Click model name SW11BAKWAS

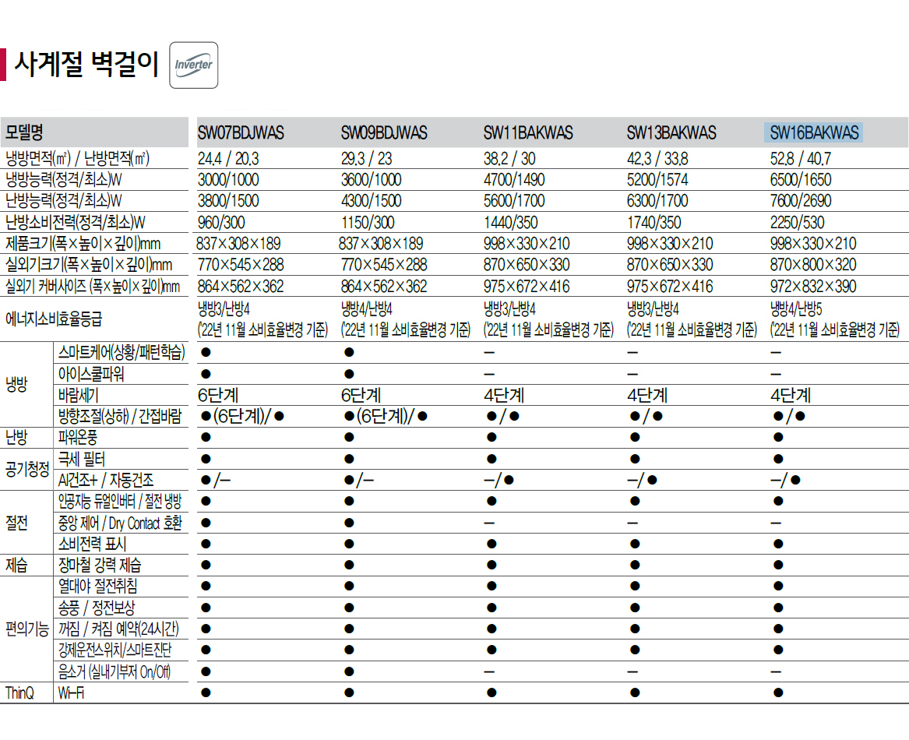(528, 132)
